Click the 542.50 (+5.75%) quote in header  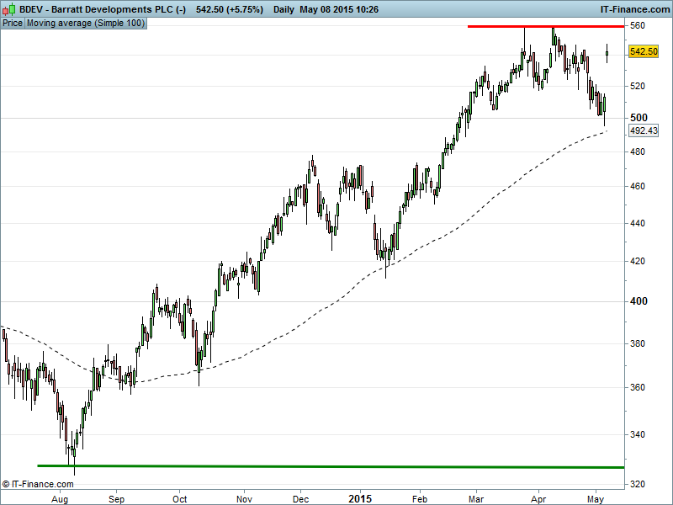point(230,9)
